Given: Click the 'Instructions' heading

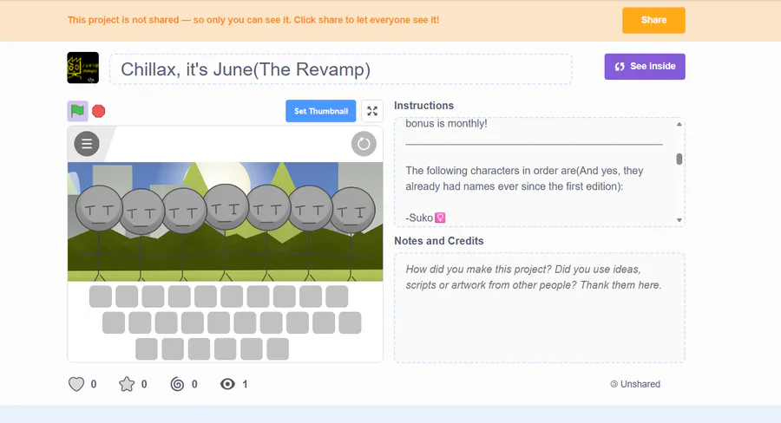Looking at the screenshot, I should coord(423,106).
